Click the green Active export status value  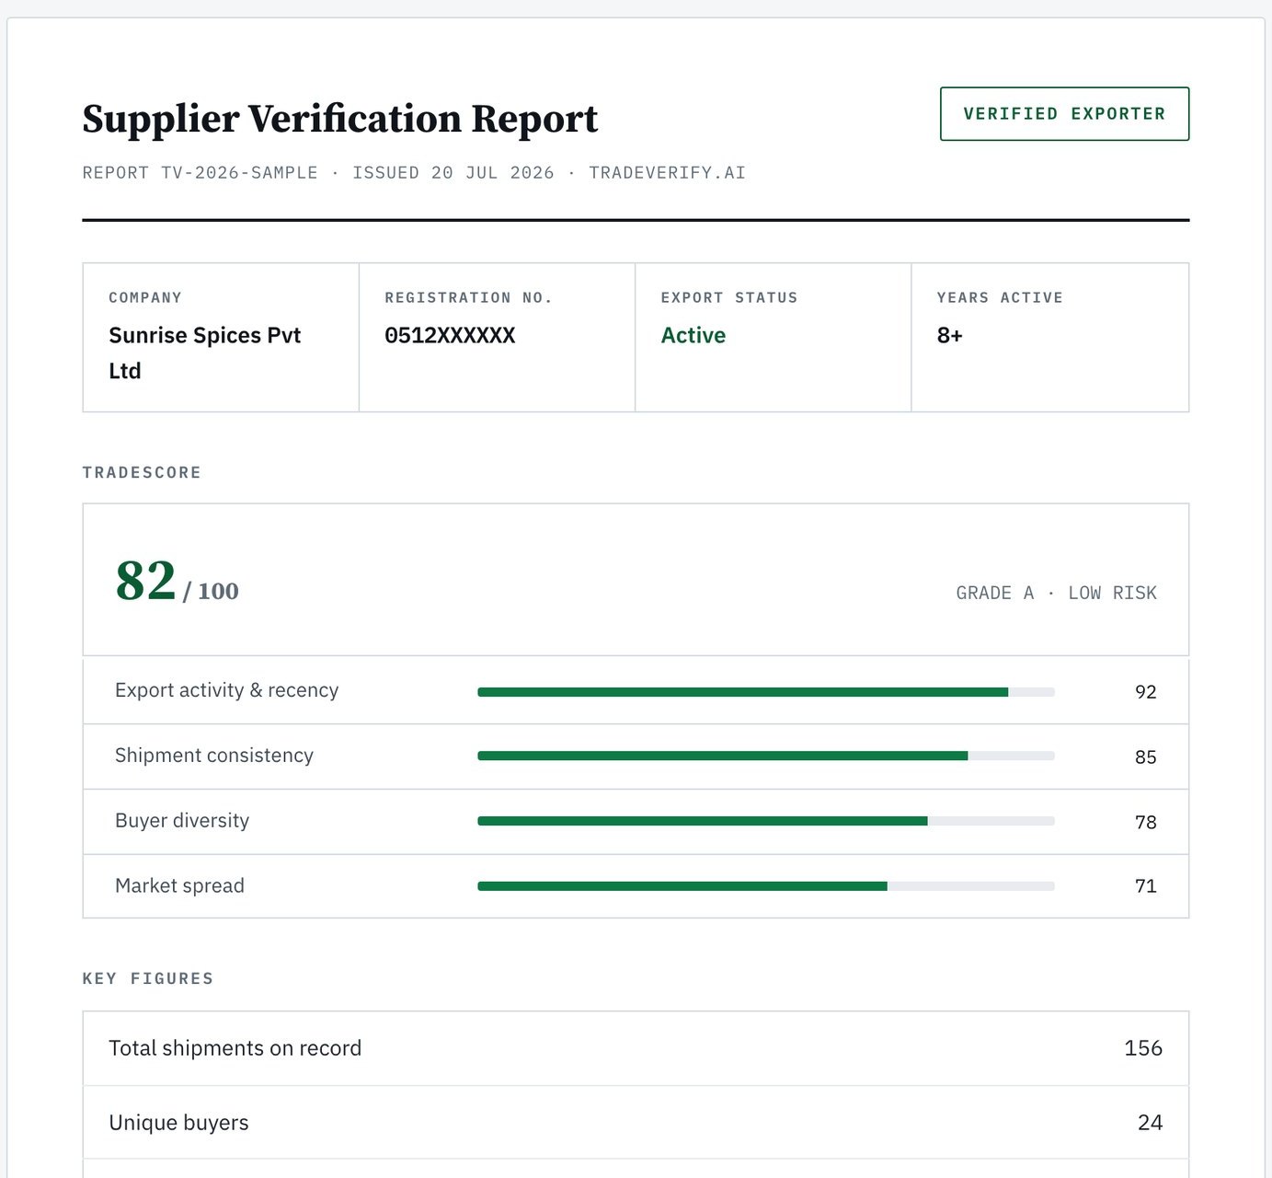pos(693,335)
